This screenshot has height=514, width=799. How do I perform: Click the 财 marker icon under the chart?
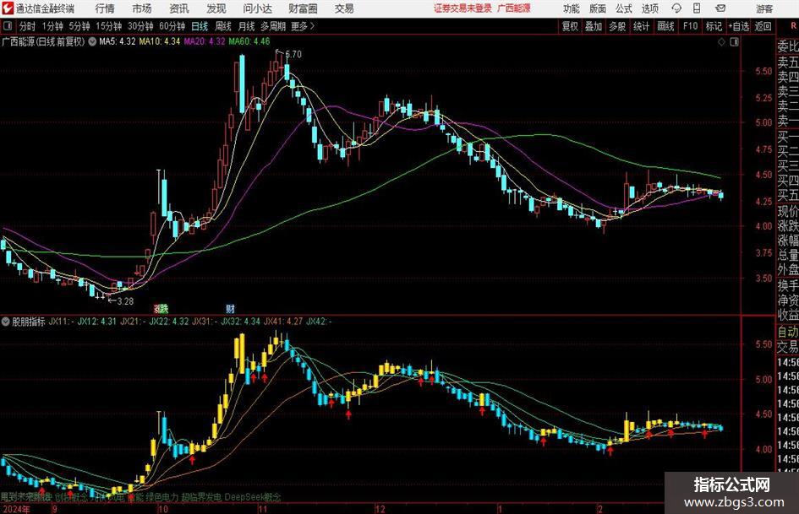230,308
